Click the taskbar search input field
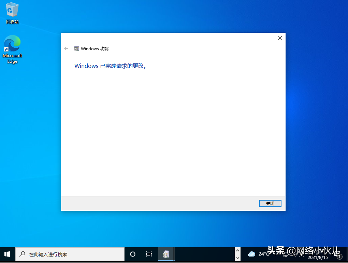348x263 pixels. point(68,254)
